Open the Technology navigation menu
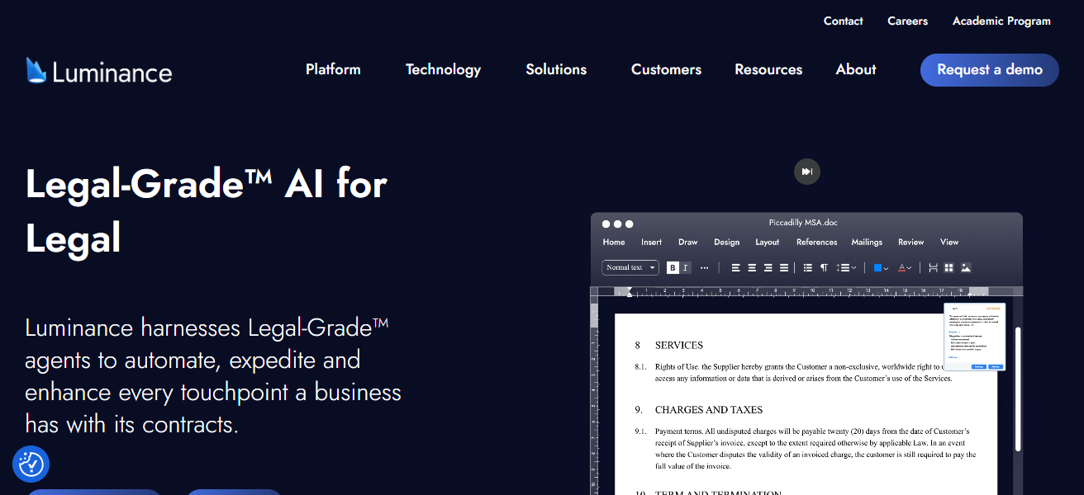Image resolution: width=1084 pixels, height=495 pixels. click(x=443, y=69)
